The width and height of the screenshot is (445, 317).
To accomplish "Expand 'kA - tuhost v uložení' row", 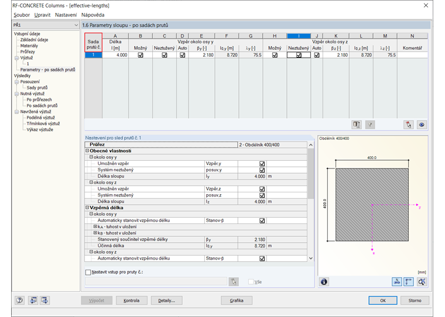I will click(95, 226).
